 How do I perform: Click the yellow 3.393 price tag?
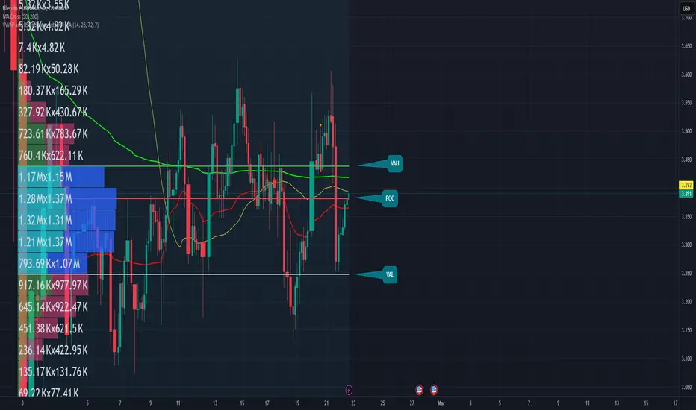pos(686,185)
